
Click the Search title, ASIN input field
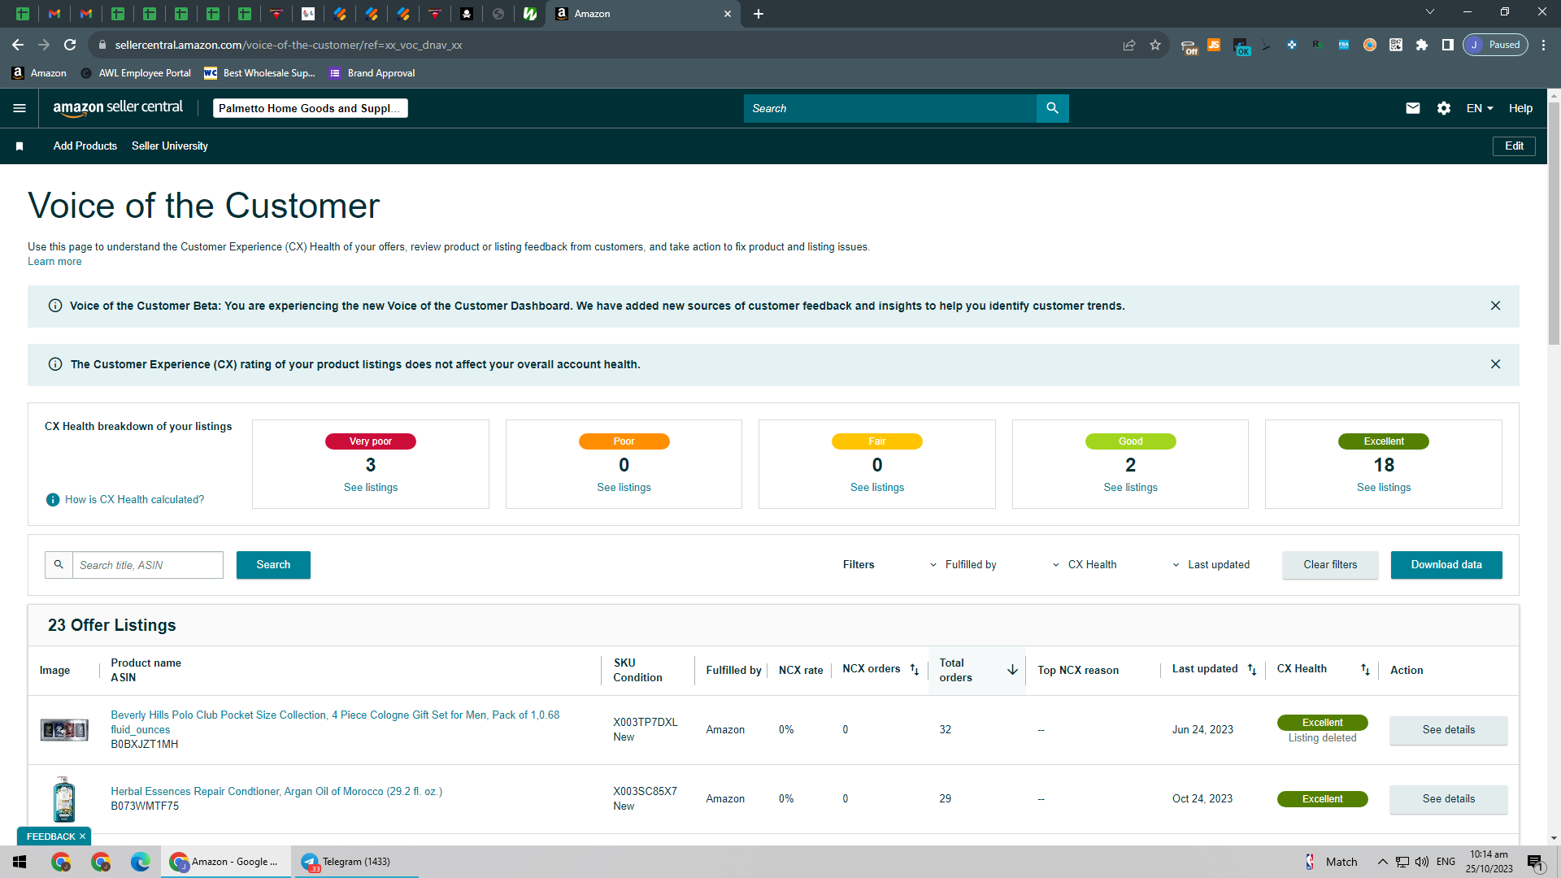tap(148, 565)
